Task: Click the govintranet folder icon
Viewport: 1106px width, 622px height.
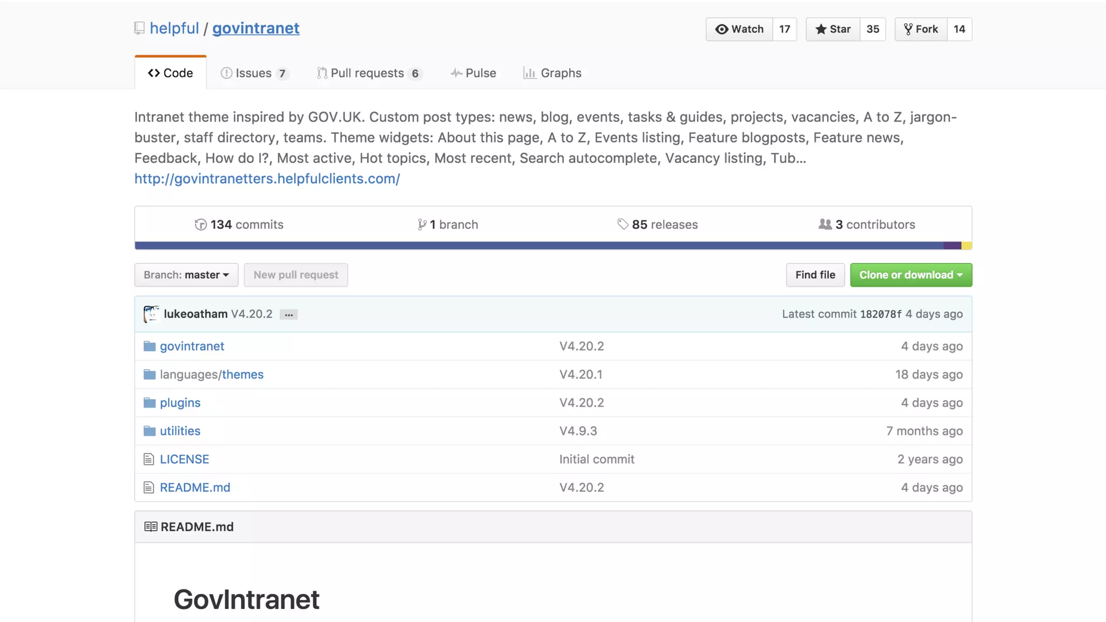Action: click(x=150, y=346)
